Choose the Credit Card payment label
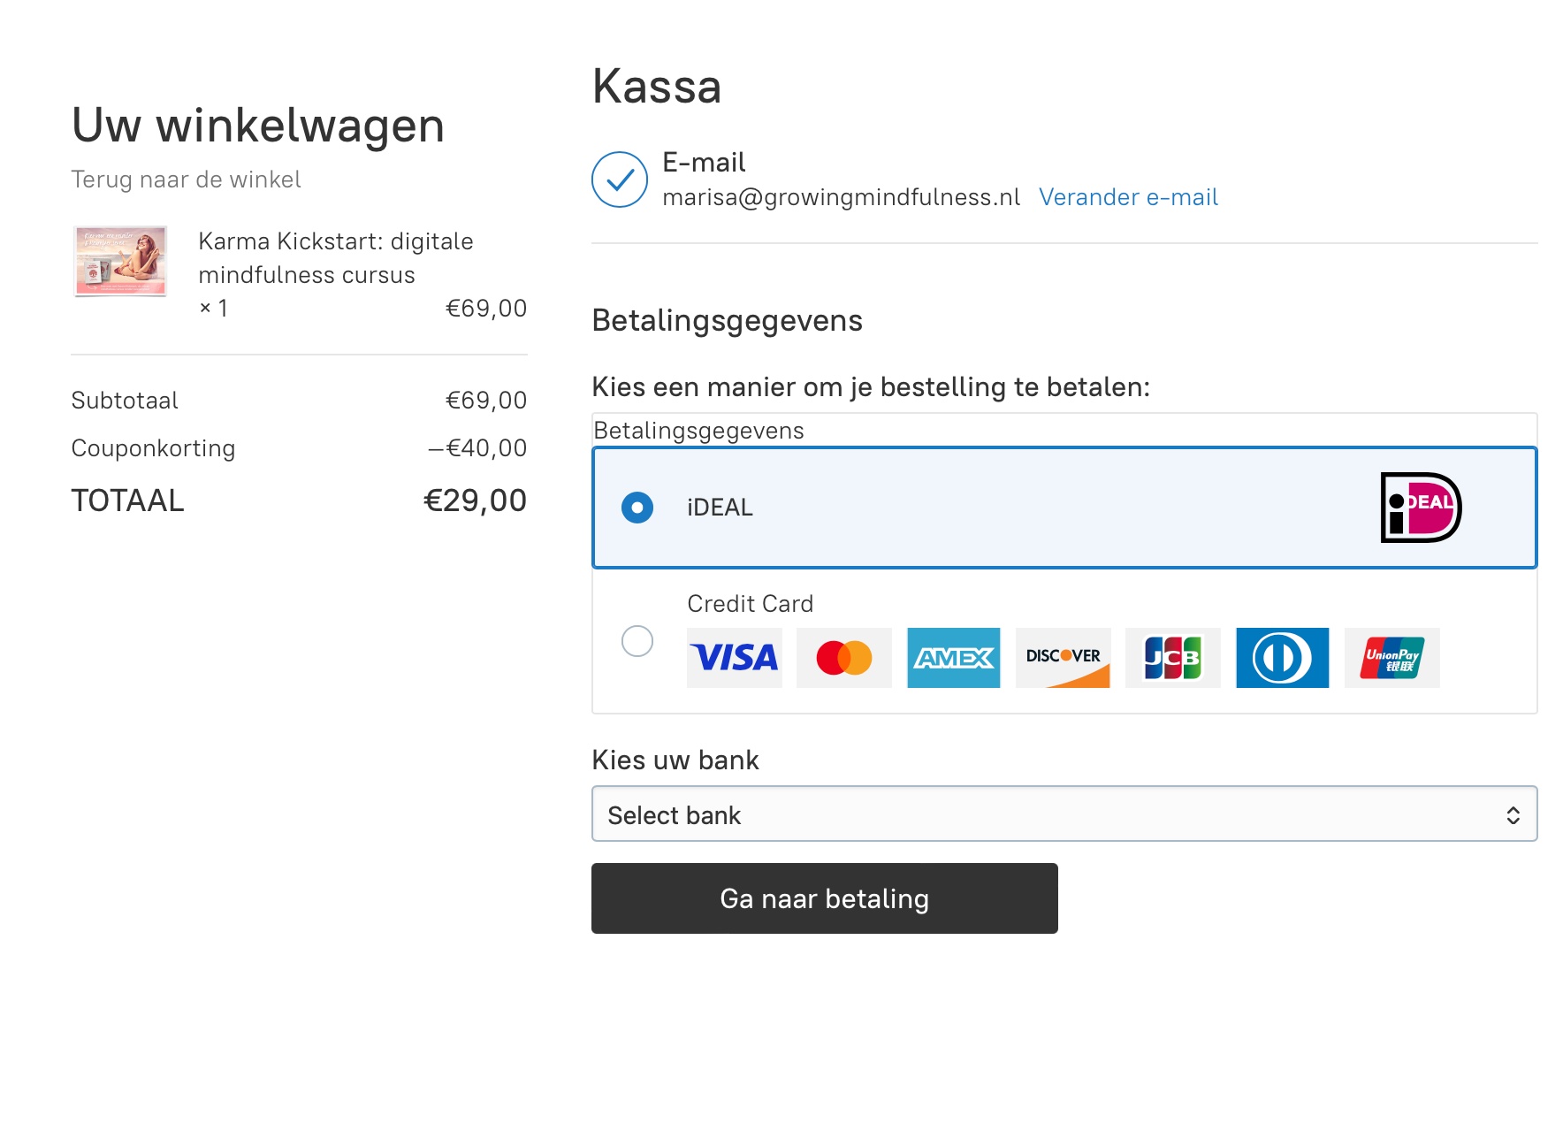Image resolution: width=1563 pixels, height=1123 pixels. pyautogui.click(x=750, y=604)
